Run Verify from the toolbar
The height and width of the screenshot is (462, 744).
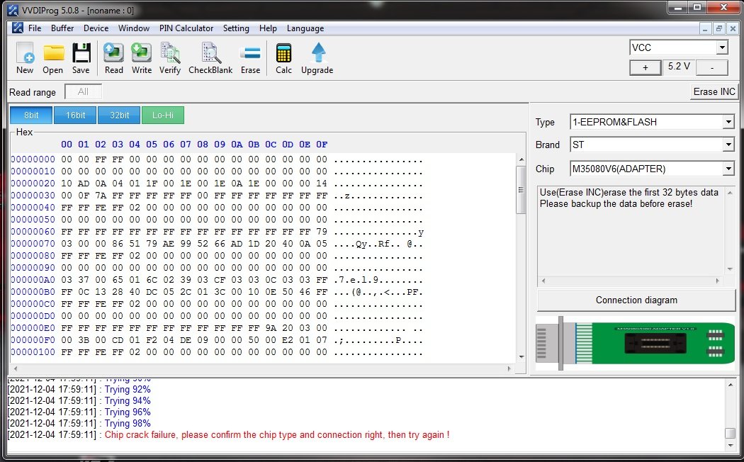pos(170,57)
